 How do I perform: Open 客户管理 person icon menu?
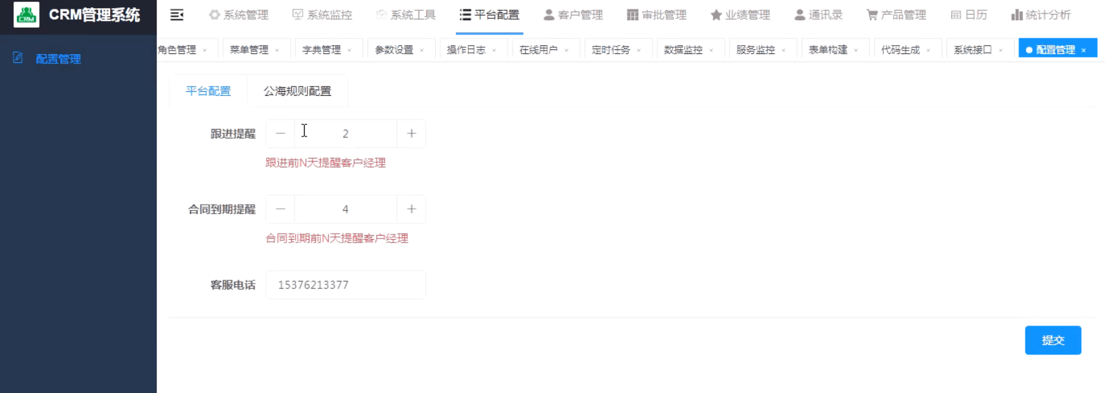573,15
